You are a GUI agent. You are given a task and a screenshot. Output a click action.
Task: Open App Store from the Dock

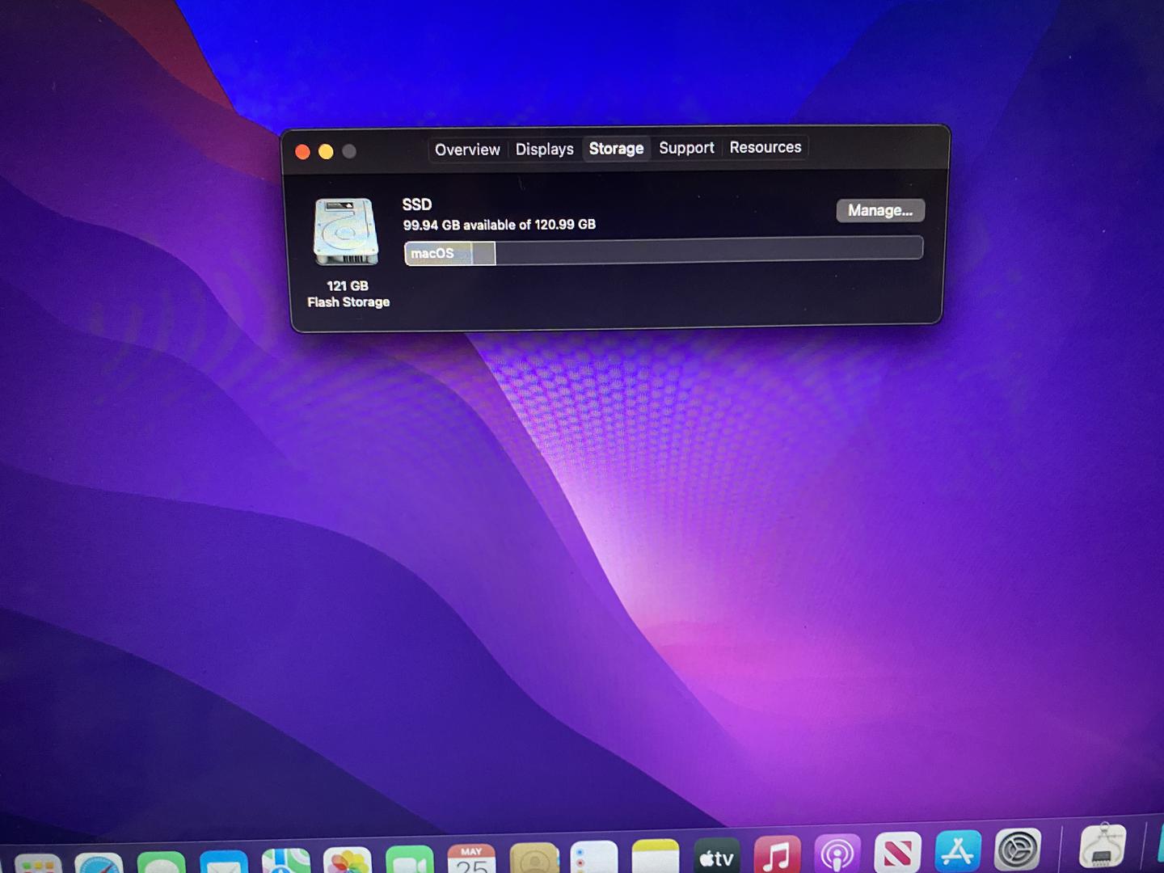(958, 851)
